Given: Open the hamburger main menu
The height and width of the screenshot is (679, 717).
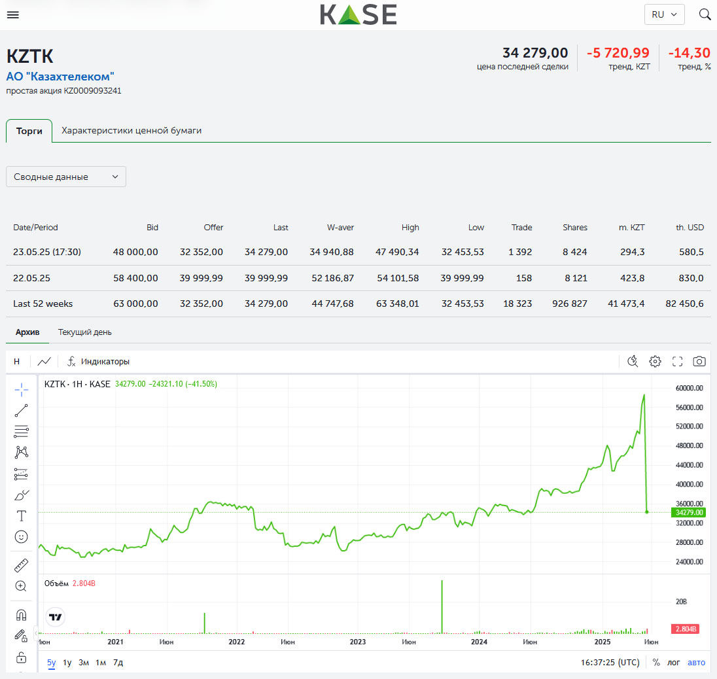Looking at the screenshot, I should point(13,14).
